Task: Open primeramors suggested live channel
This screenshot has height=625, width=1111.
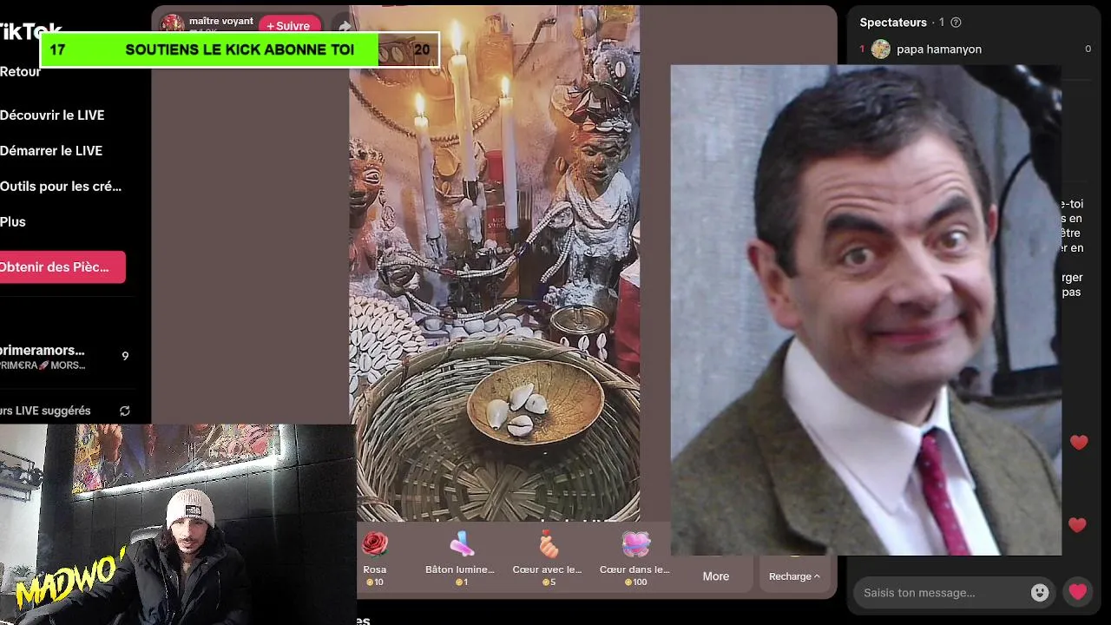Action: point(65,356)
